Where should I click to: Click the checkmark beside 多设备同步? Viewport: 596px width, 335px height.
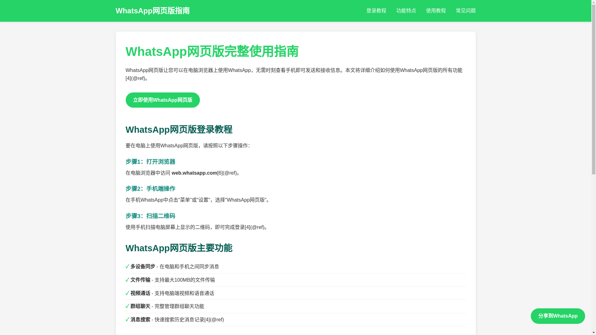point(127,267)
